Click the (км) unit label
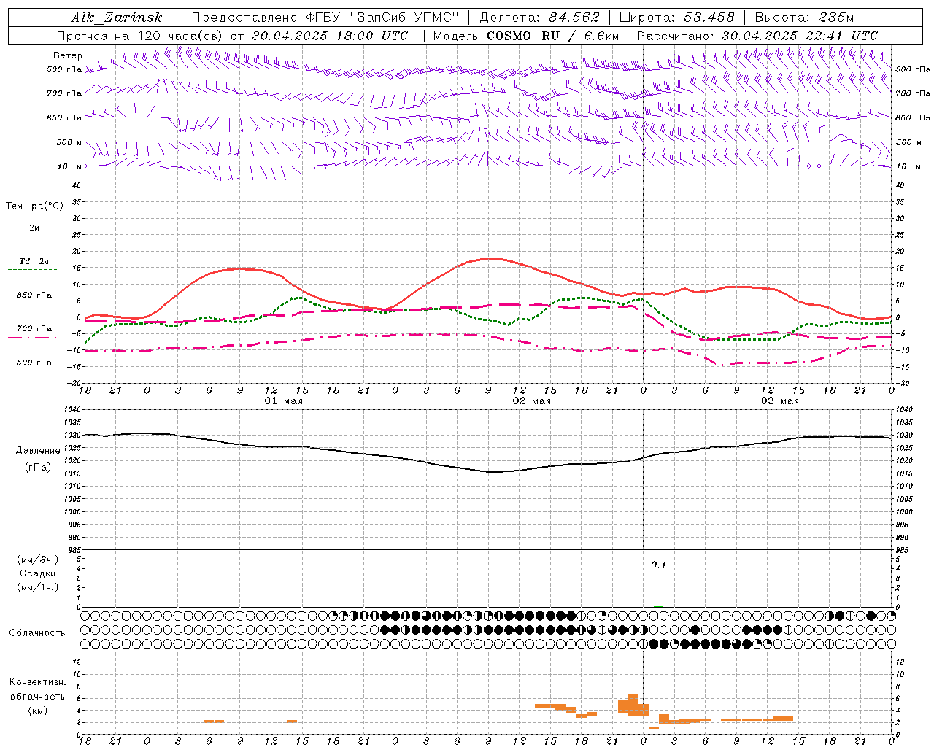This screenshot has width=934, height=747. [x=38, y=711]
